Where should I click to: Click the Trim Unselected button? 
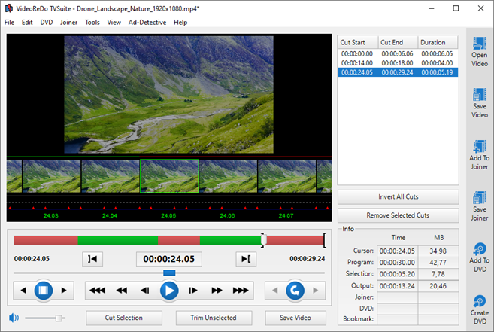point(214,318)
